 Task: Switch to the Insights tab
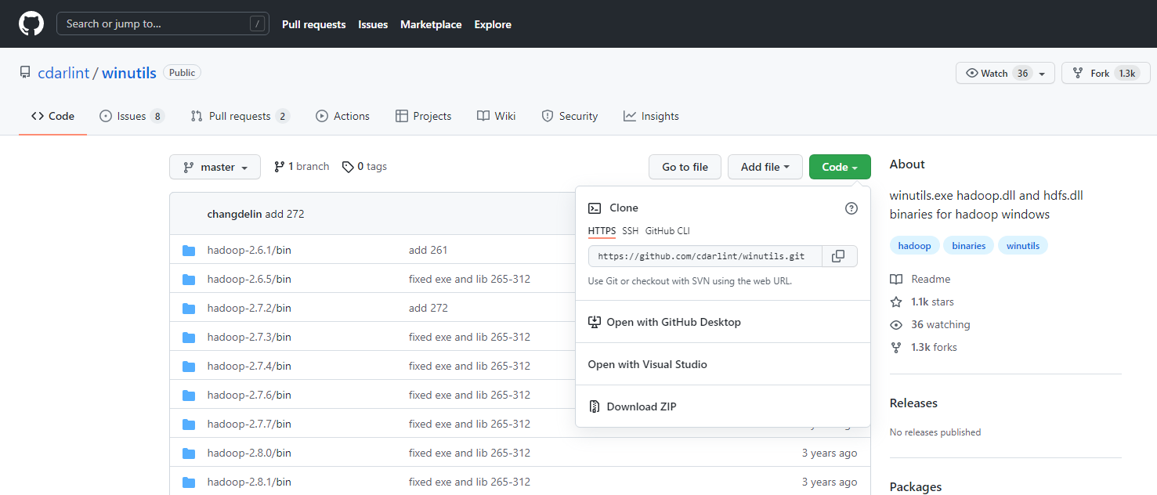tap(651, 116)
